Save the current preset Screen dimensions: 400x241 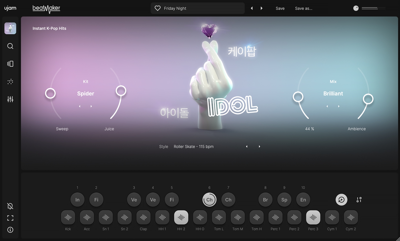point(280,8)
